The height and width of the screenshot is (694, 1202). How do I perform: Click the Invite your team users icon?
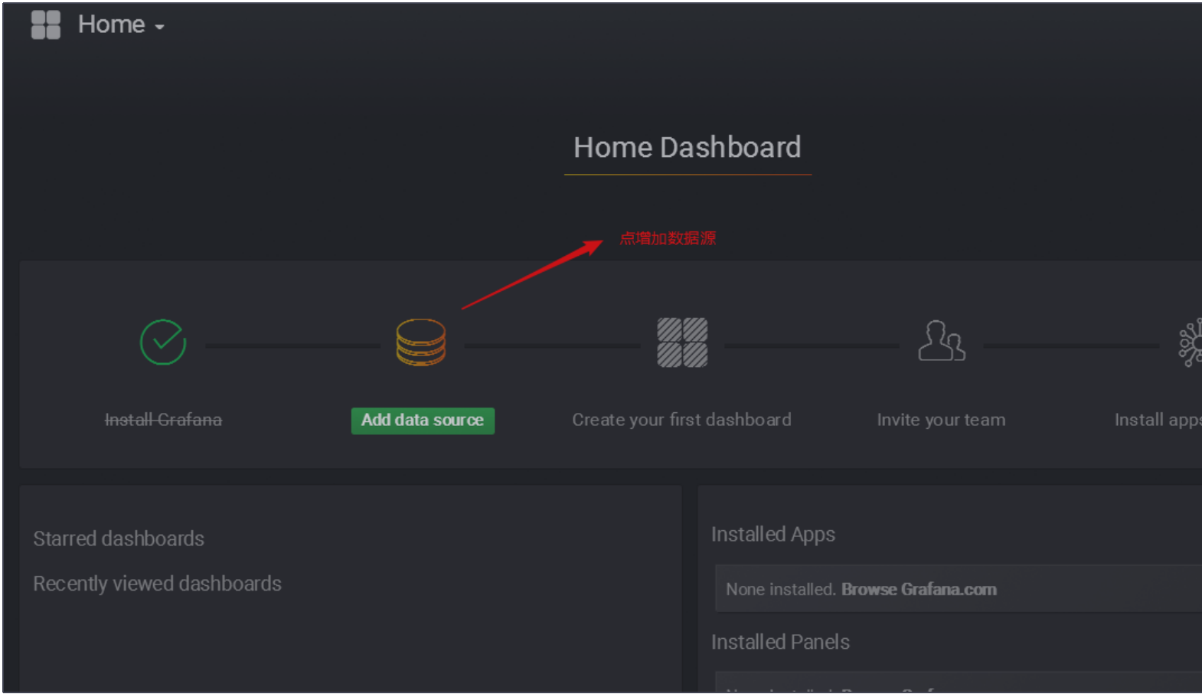tap(942, 341)
